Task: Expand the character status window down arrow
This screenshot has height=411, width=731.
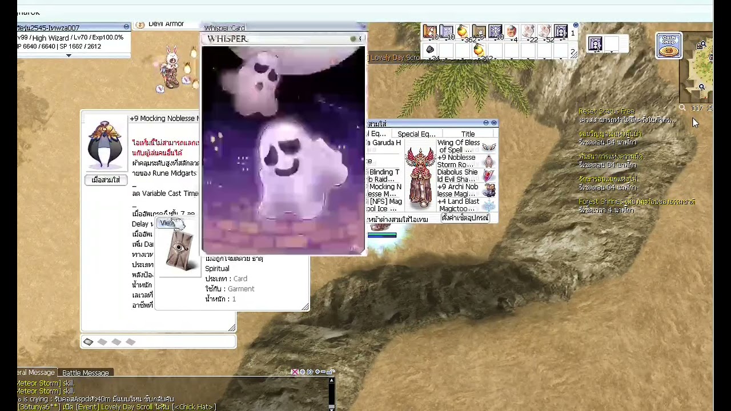Action: click(x=69, y=55)
